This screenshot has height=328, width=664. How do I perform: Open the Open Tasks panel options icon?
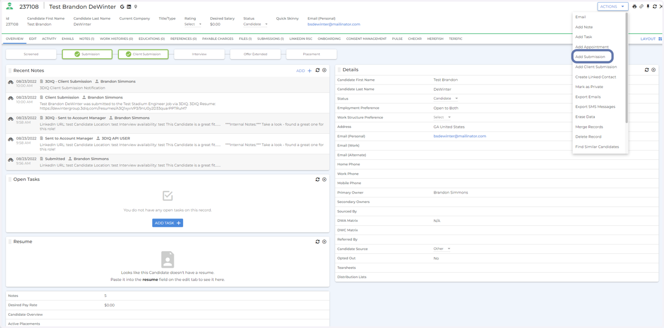point(324,179)
